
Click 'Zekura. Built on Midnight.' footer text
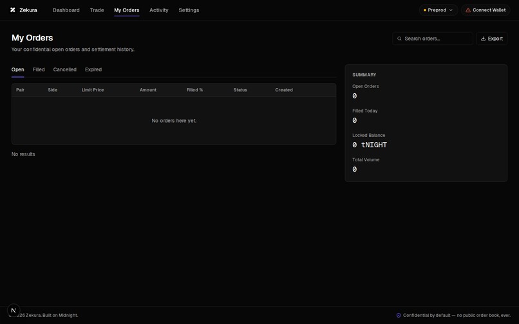(52, 316)
